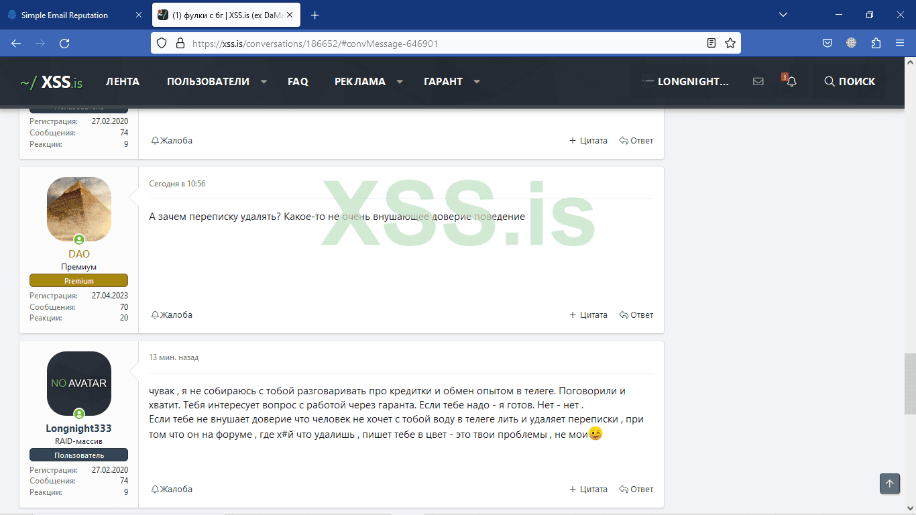This screenshot has width=916, height=515.
Task: Report the topmost message with Жалоба
Action: point(172,141)
